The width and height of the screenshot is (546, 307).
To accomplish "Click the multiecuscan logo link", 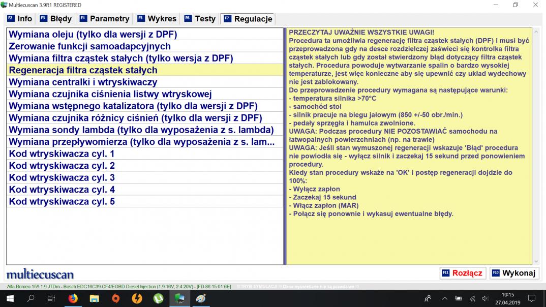I will coord(40,274).
